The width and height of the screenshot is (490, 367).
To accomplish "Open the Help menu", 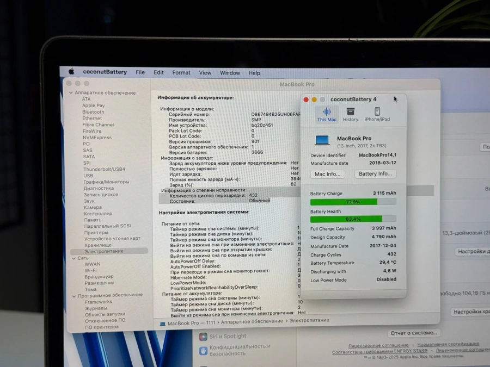I will [x=254, y=73].
